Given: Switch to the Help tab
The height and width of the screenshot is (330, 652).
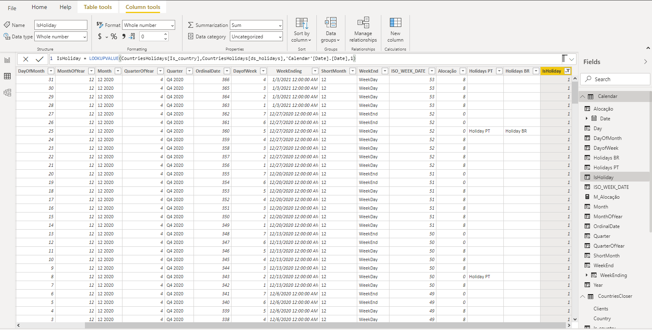Looking at the screenshot, I should pyautogui.click(x=65, y=7).
